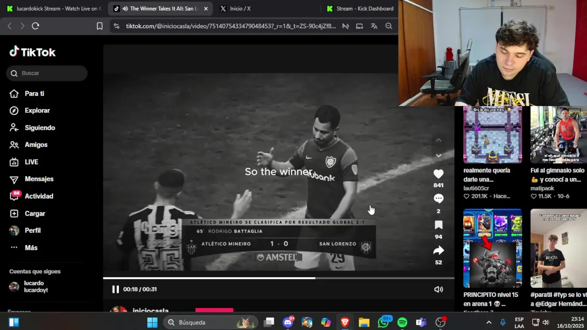Click the tiktok.com URL in address bar
The height and width of the screenshot is (330, 587).
231,26
